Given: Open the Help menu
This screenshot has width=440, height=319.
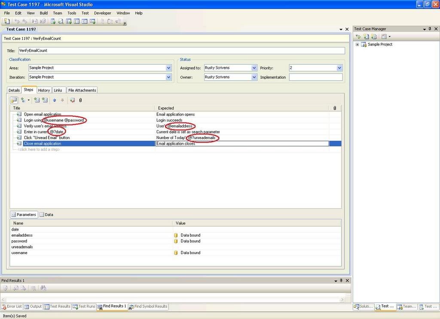Looking at the screenshot, I should click(139, 13).
